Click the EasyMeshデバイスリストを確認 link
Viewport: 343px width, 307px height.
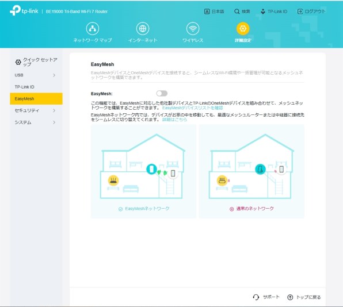pyautogui.click(x=192, y=108)
